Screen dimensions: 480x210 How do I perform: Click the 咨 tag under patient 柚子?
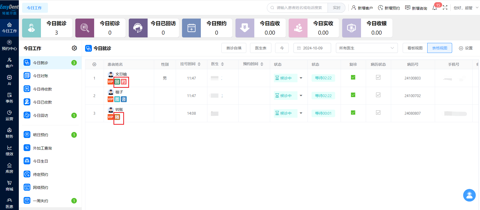pos(124,99)
